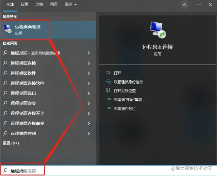Open the 远程桌面连接 best match result
This screenshot has height=176, width=217.
click(x=48, y=30)
